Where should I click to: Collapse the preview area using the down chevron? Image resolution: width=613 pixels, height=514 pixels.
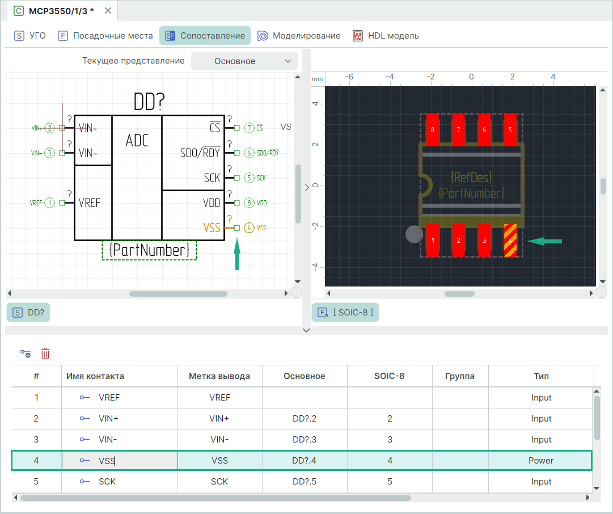tap(306, 330)
